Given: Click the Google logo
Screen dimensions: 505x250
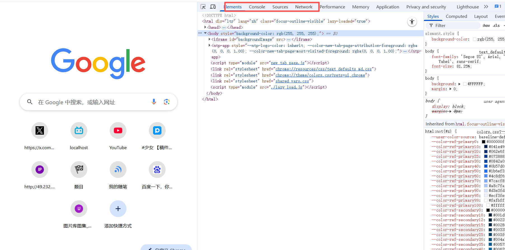Looking at the screenshot, I should pyautogui.click(x=98, y=63).
